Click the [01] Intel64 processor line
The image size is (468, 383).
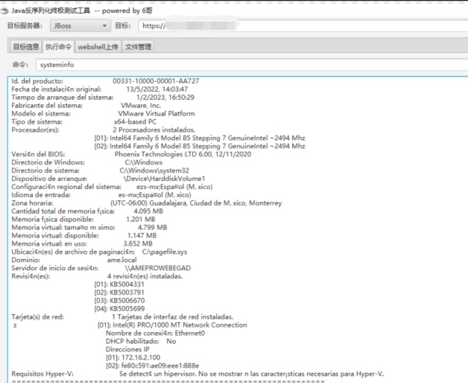tap(200, 138)
